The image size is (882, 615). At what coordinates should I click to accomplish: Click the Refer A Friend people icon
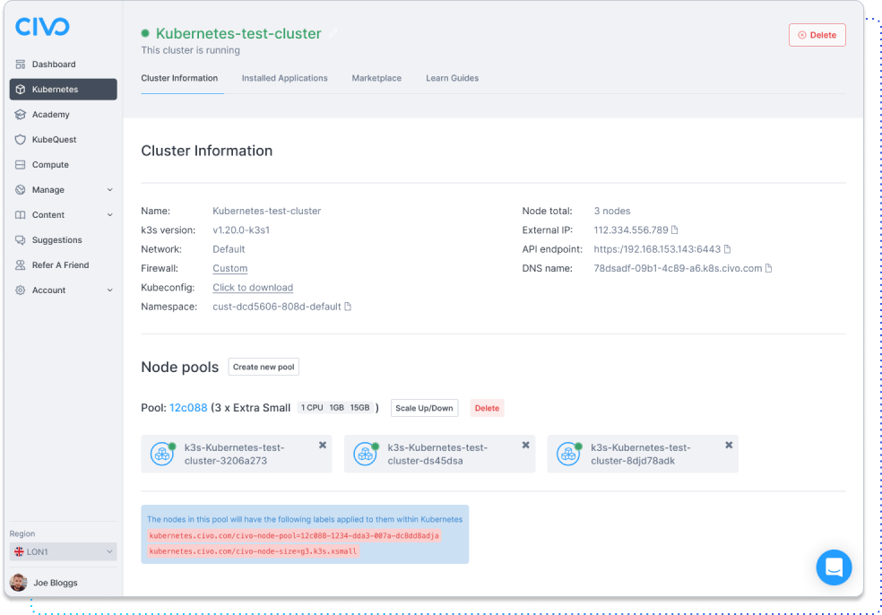point(21,265)
